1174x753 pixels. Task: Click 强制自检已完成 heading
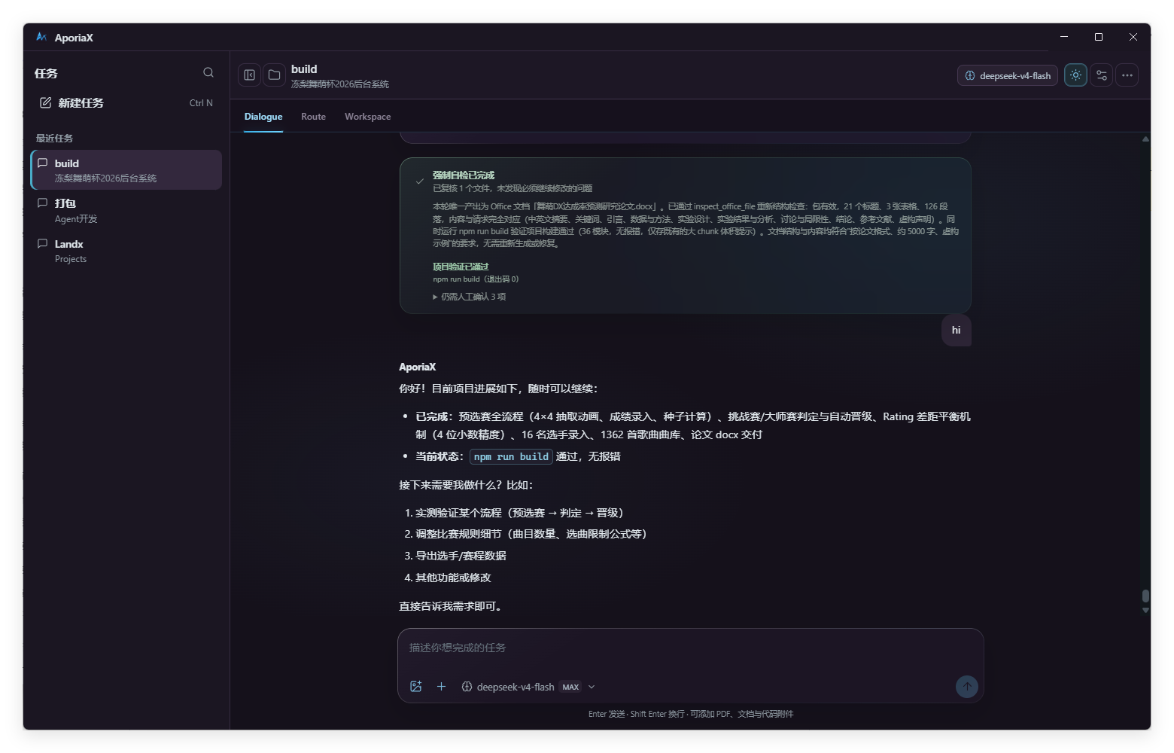click(x=464, y=175)
